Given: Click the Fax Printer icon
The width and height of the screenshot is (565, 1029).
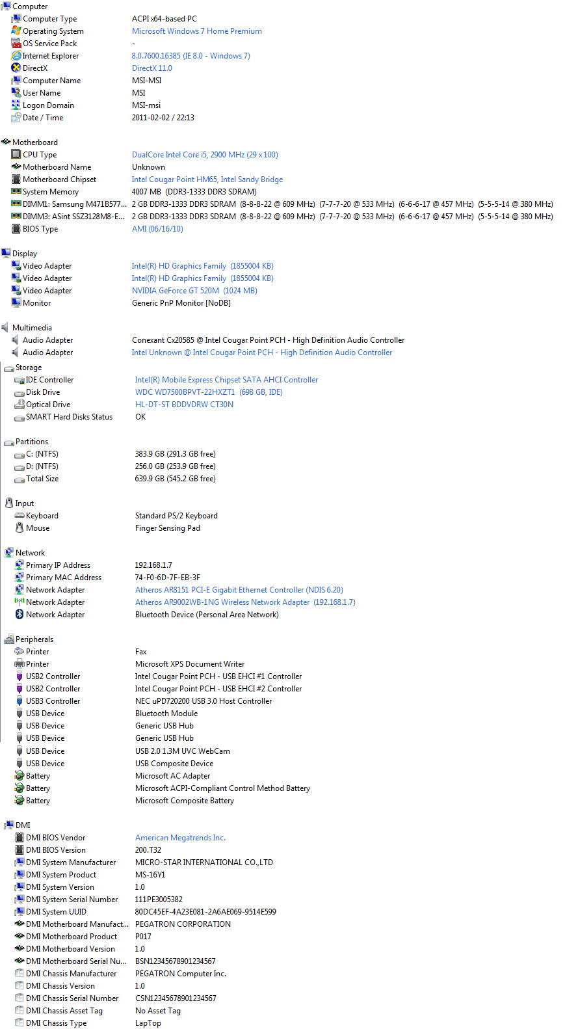Looking at the screenshot, I should click(20, 652).
